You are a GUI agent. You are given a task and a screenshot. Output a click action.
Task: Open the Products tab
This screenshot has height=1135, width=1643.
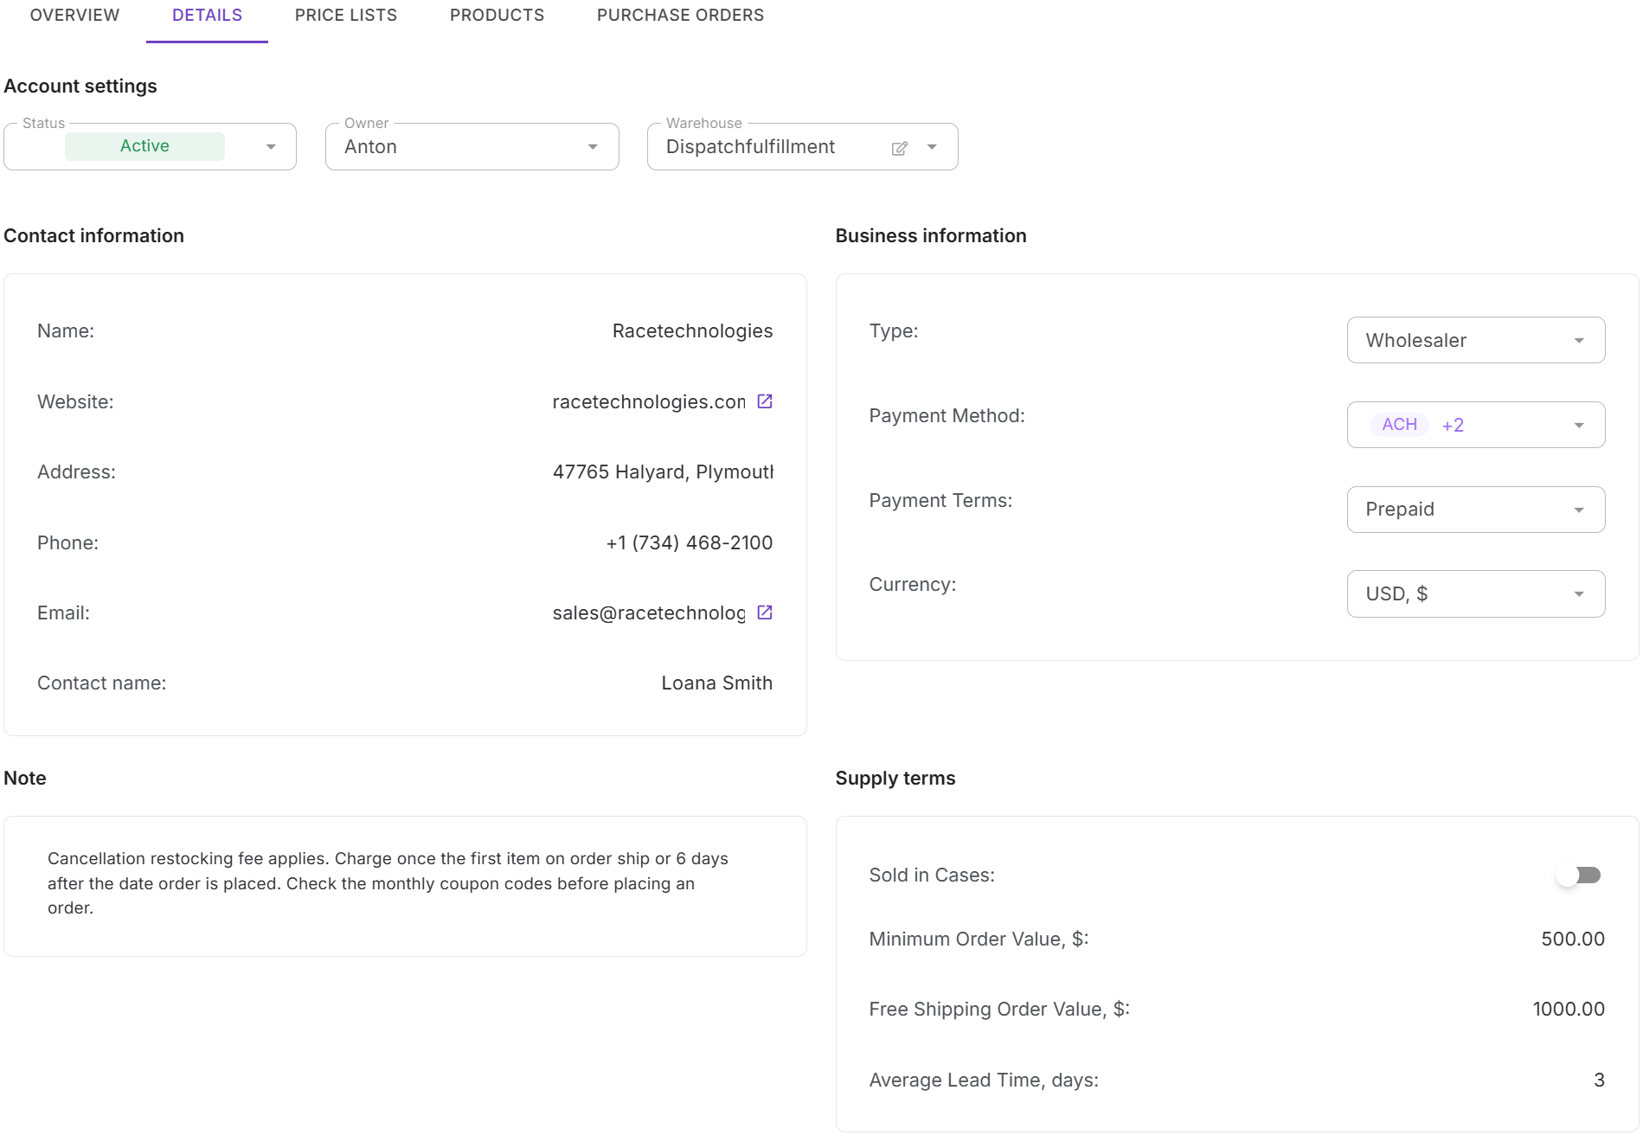click(497, 16)
